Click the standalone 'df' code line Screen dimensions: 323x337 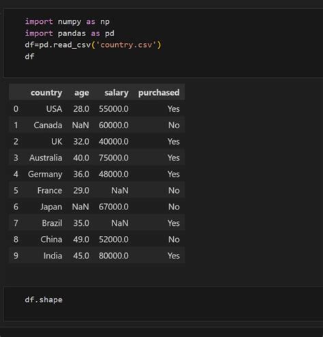(x=29, y=57)
